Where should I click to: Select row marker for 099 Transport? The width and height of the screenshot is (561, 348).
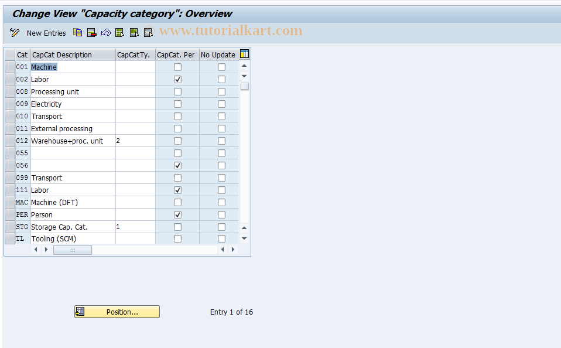tap(10, 178)
